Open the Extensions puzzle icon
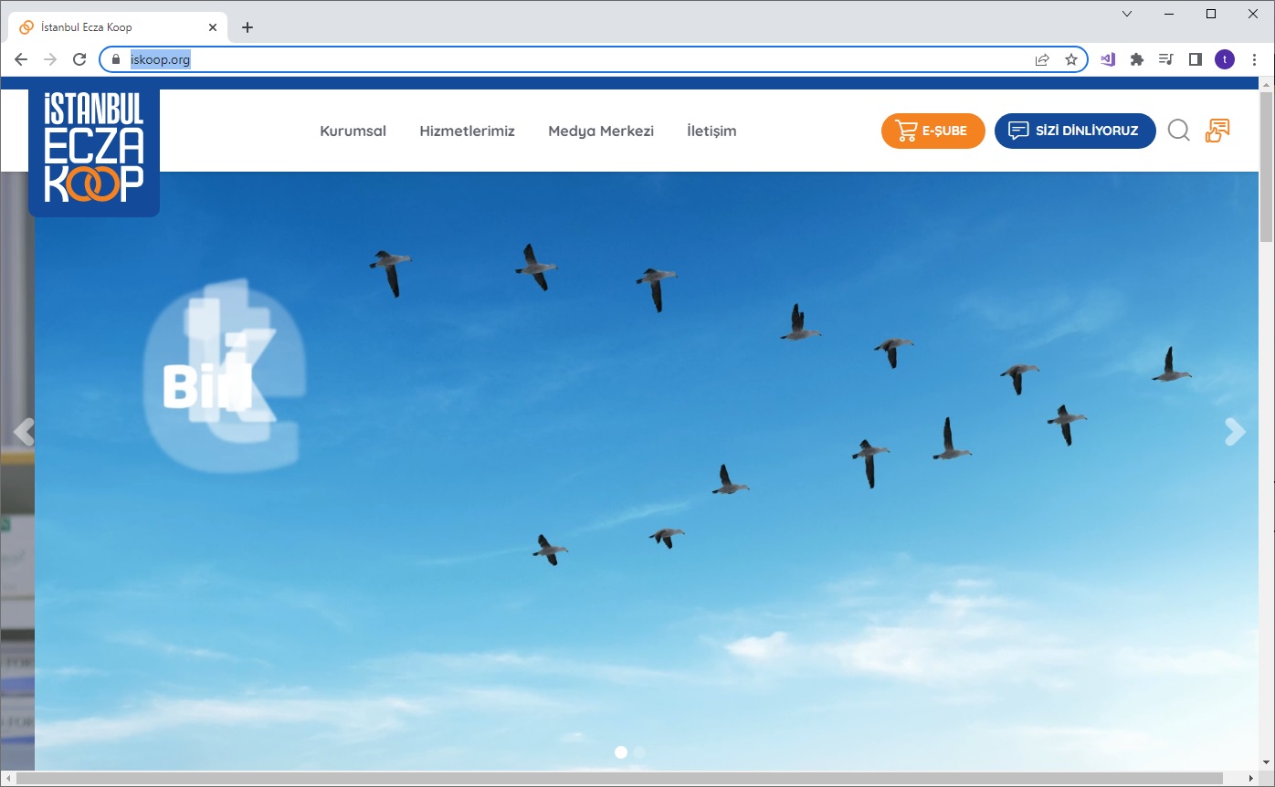 pyautogui.click(x=1137, y=59)
